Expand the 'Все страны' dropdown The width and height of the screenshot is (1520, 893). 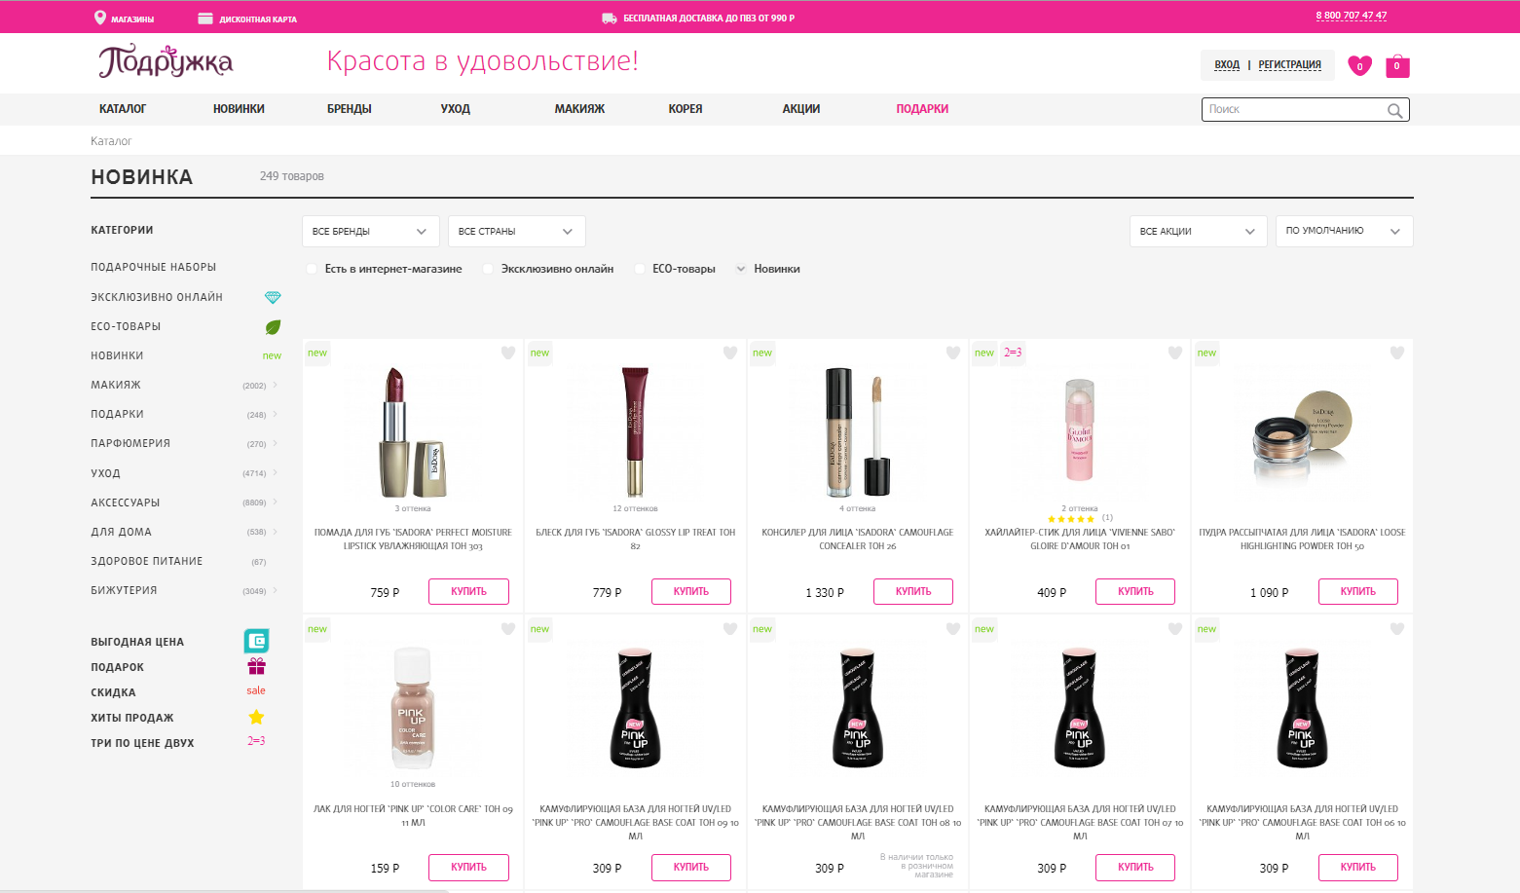pos(516,231)
